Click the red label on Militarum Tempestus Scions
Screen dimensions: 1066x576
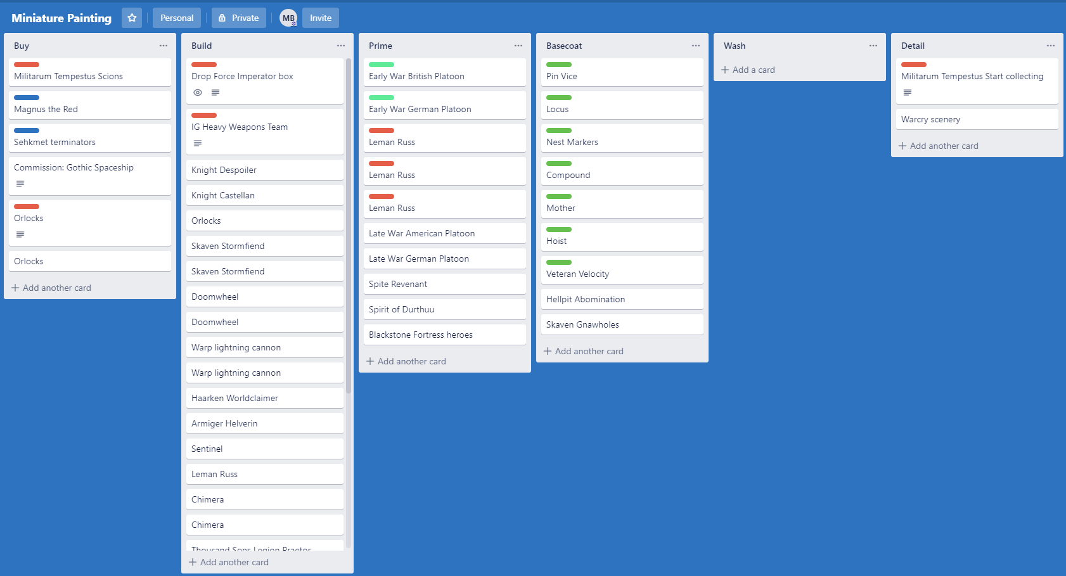click(27, 65)
